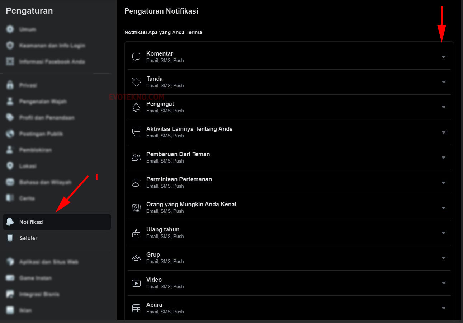Click the Permintaan Pertemanan person icon
Viewport: 463px width, 323px height.
point(136,183)
